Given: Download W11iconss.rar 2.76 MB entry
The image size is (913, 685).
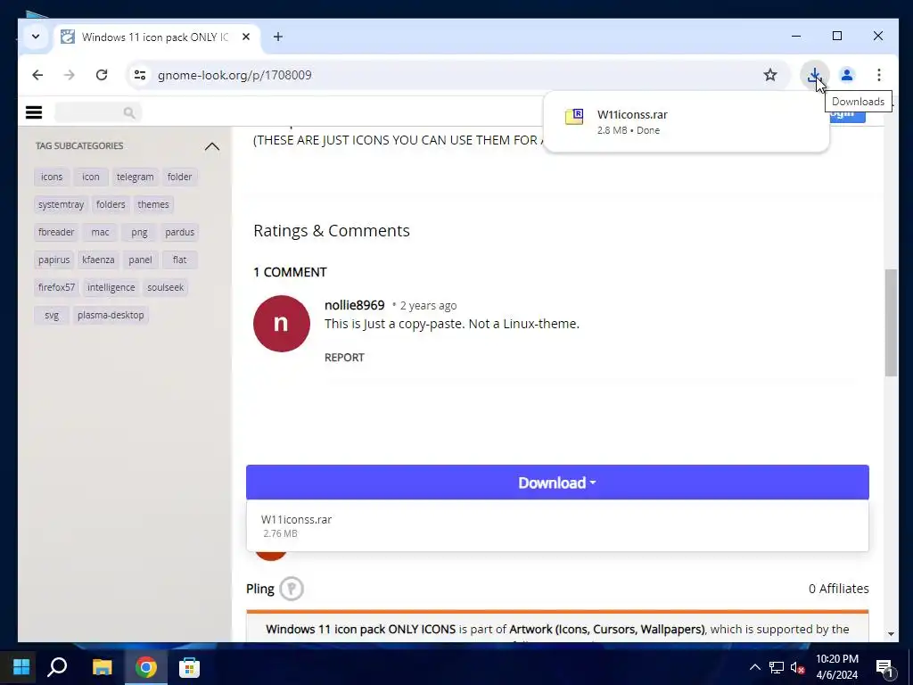Looking at the screenshot, I should click(557, 525).
